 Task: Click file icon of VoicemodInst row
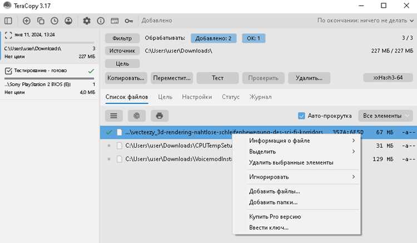click(x=120, y=159)
